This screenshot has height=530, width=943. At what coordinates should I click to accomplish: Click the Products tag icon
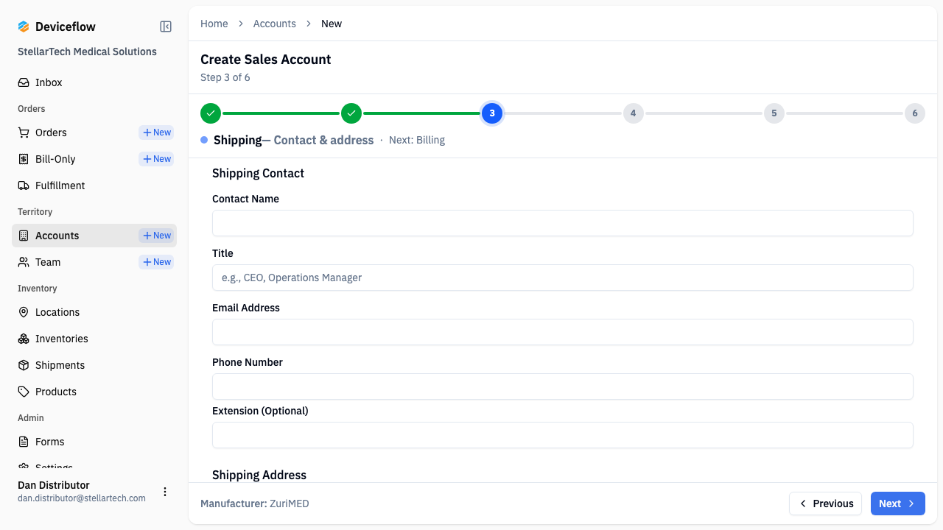(x=24, y=392)
